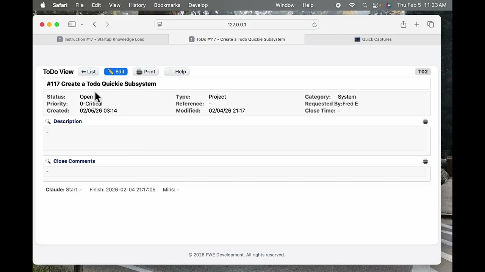This screenshot has height=272, width=485.
Task: Click the List button
Action: click(88, 72)
